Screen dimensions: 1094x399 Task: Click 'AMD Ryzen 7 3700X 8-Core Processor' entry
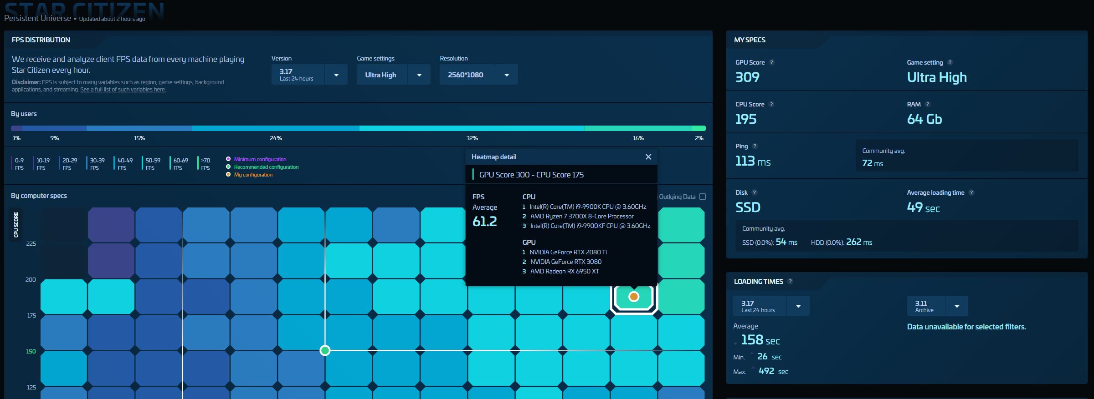578,216
